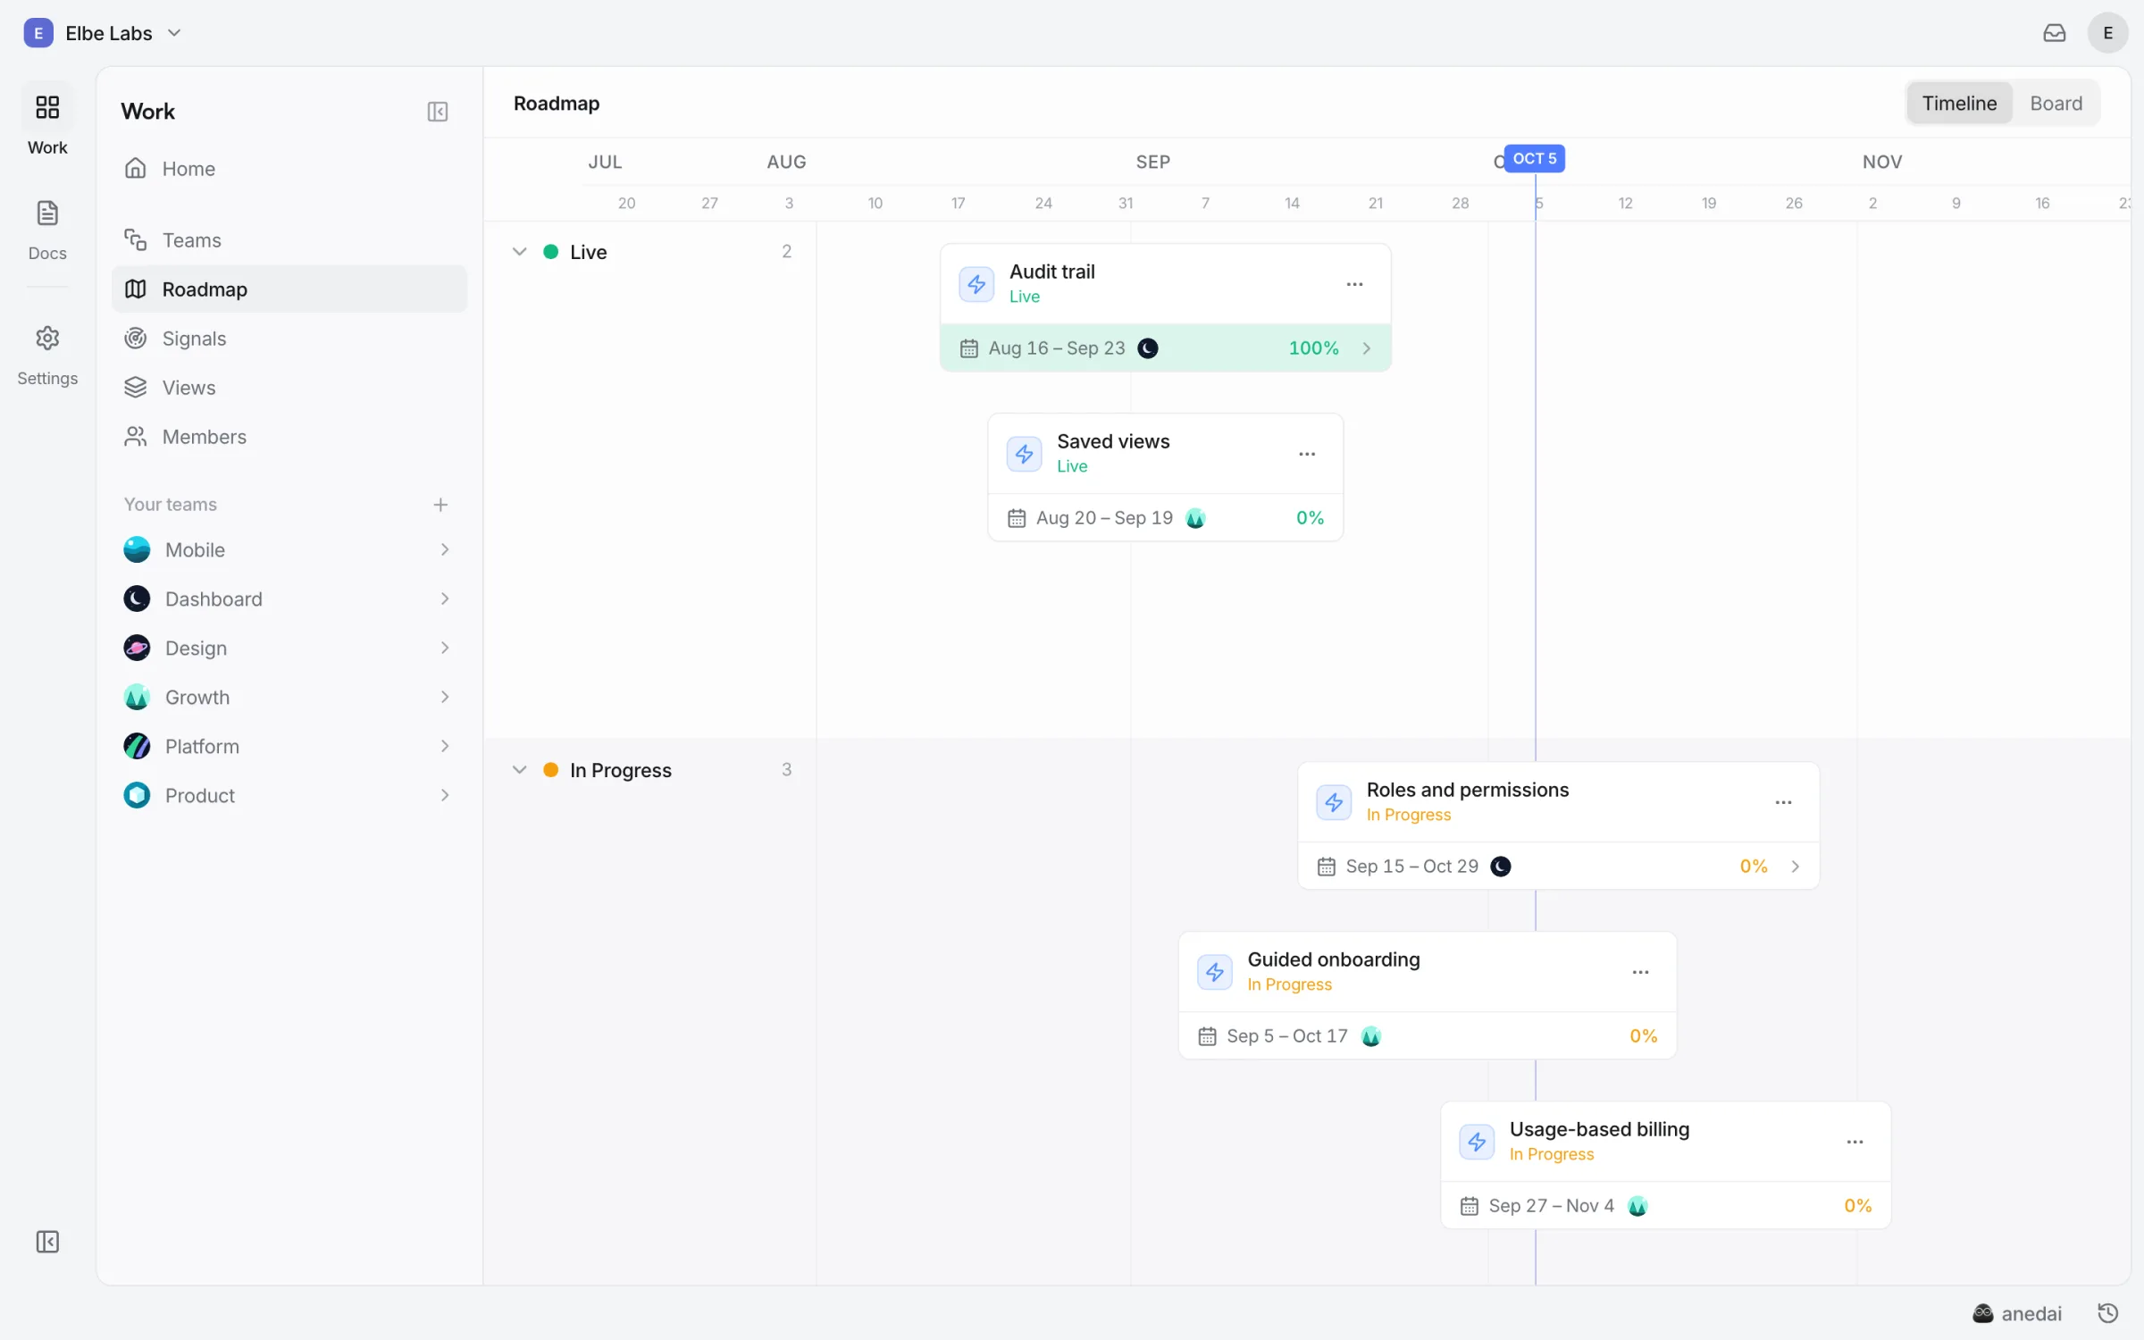Expand the Growth team
Screen dimensions: 2144x1340
click(444, 697)
